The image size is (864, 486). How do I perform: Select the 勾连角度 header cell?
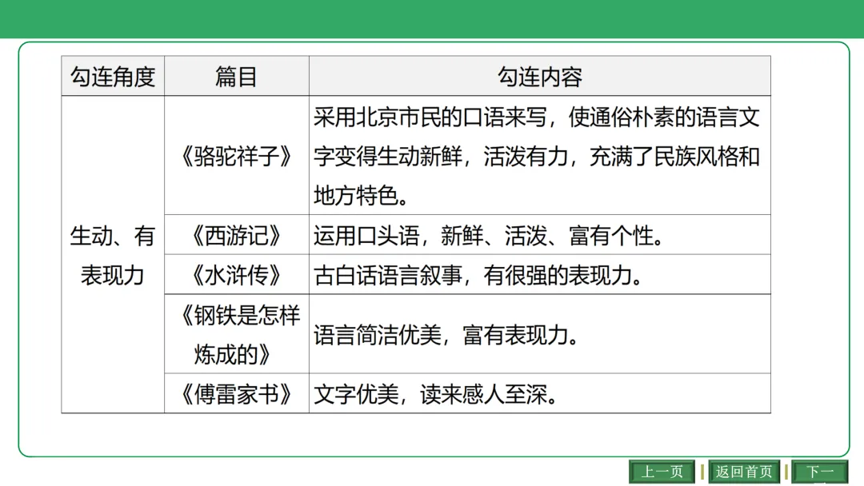click(113, 76)
